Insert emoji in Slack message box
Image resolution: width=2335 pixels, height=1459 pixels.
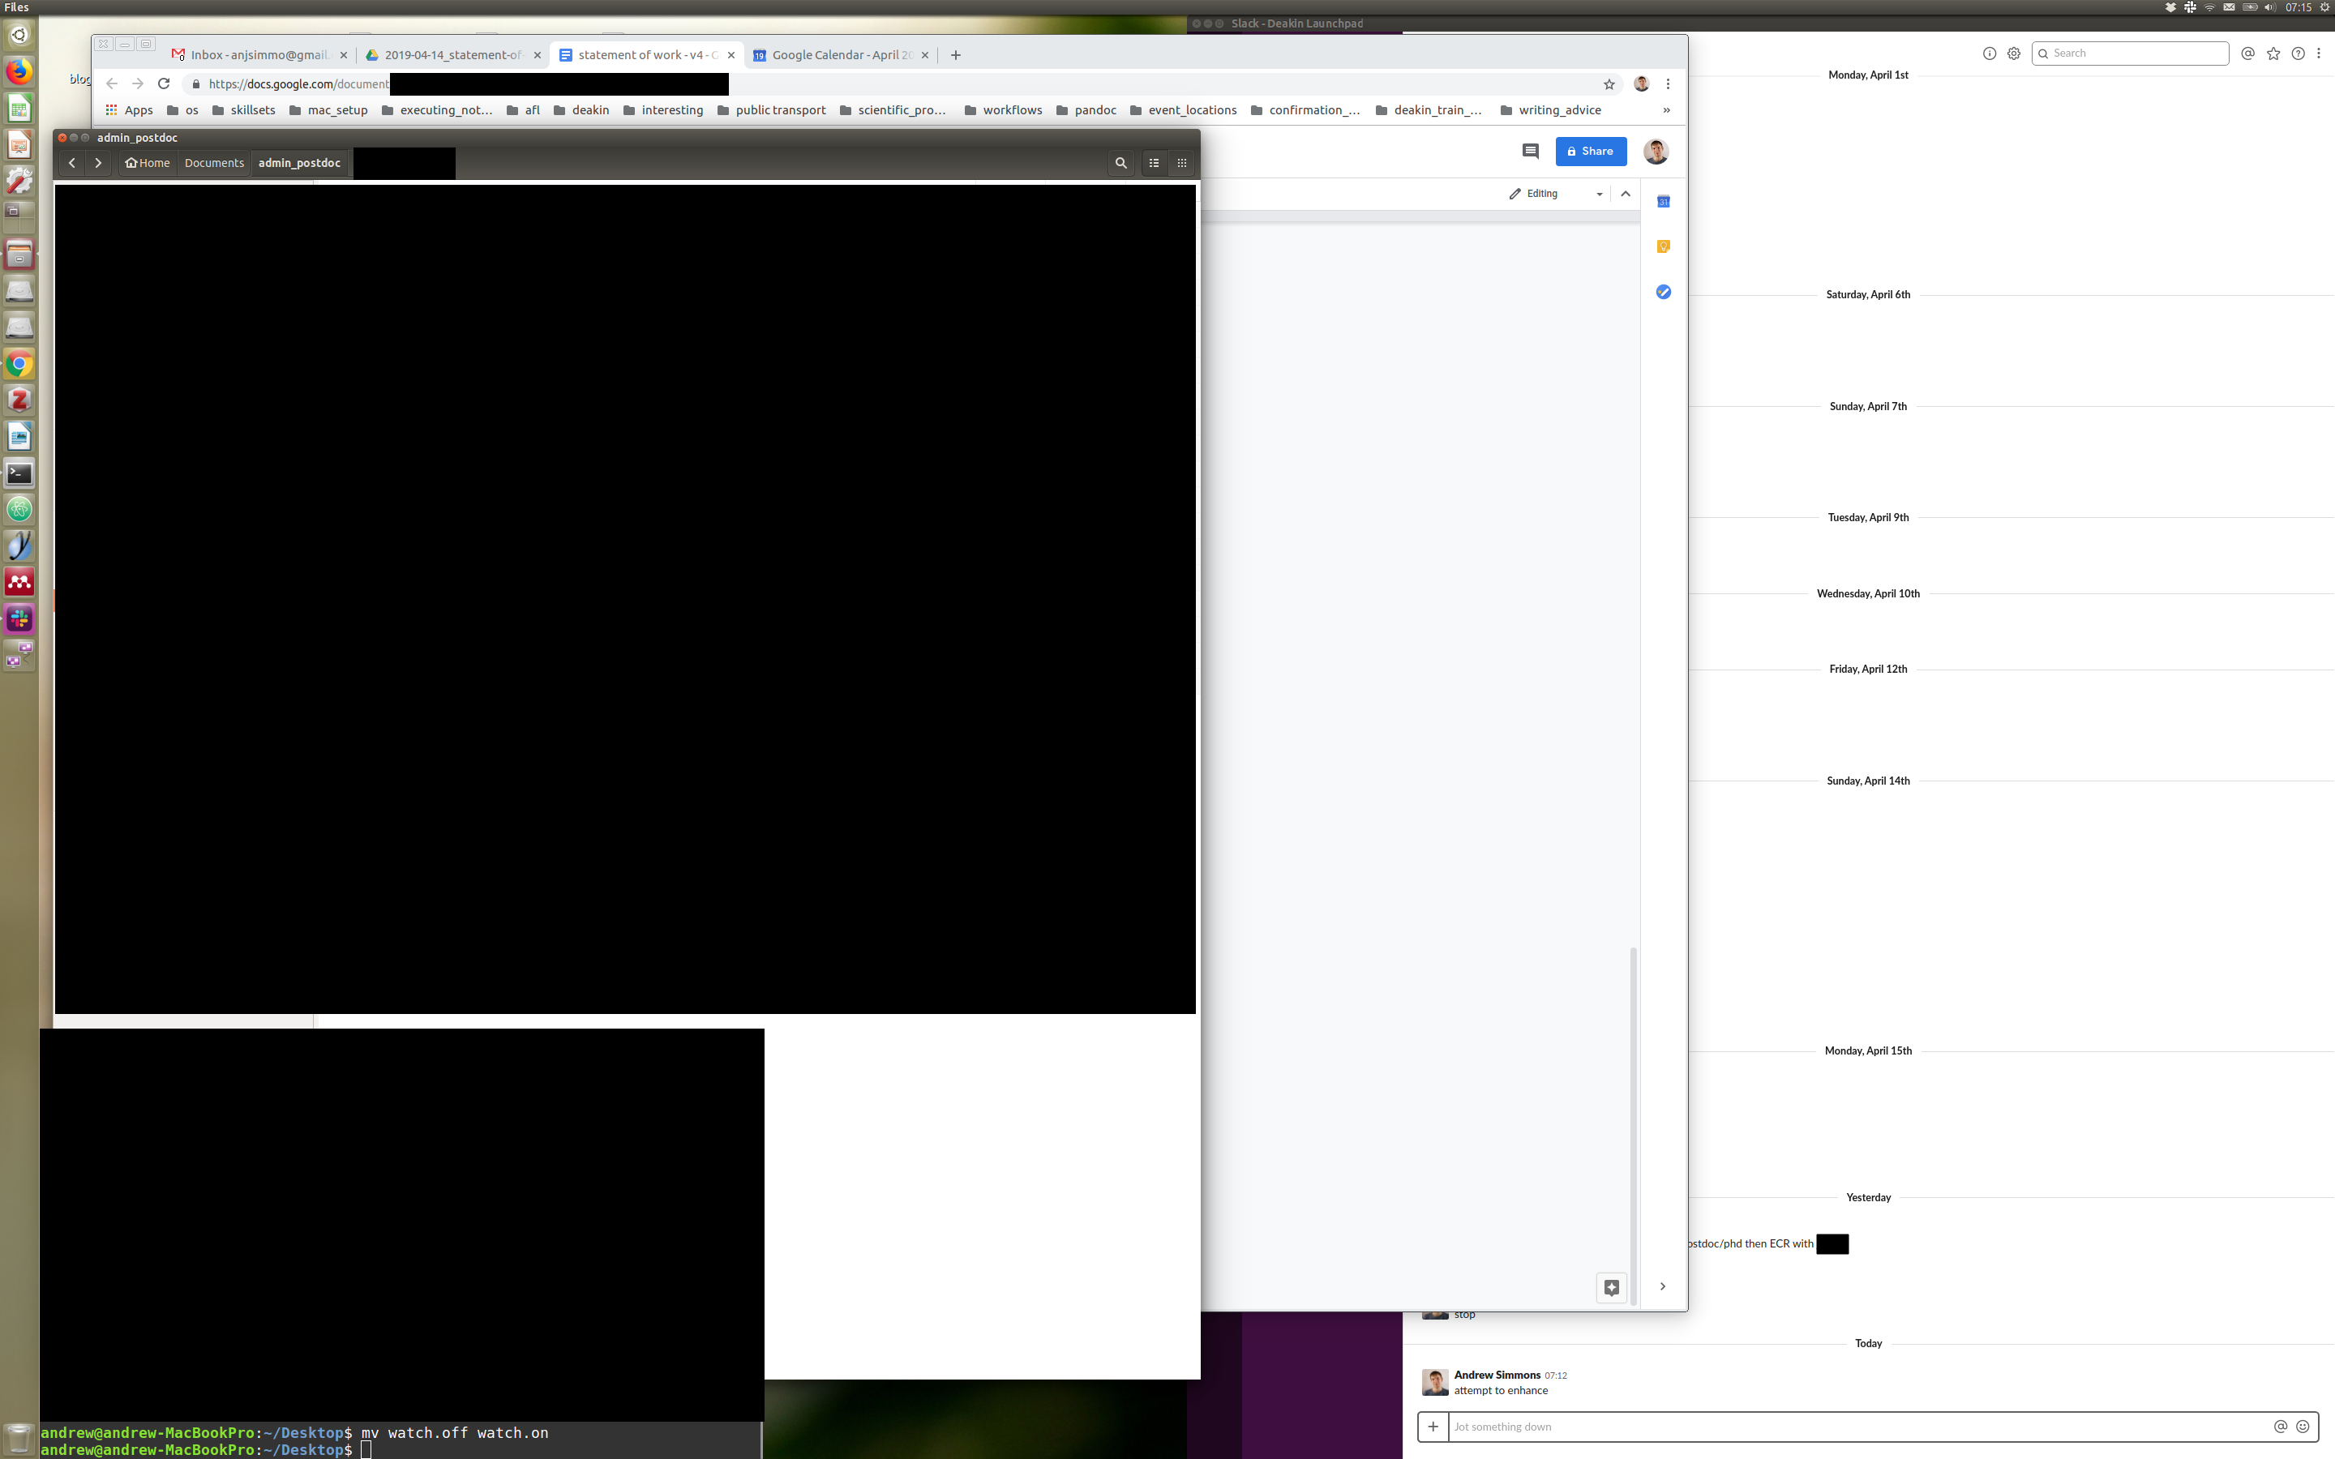[x=2303, y=1427]
